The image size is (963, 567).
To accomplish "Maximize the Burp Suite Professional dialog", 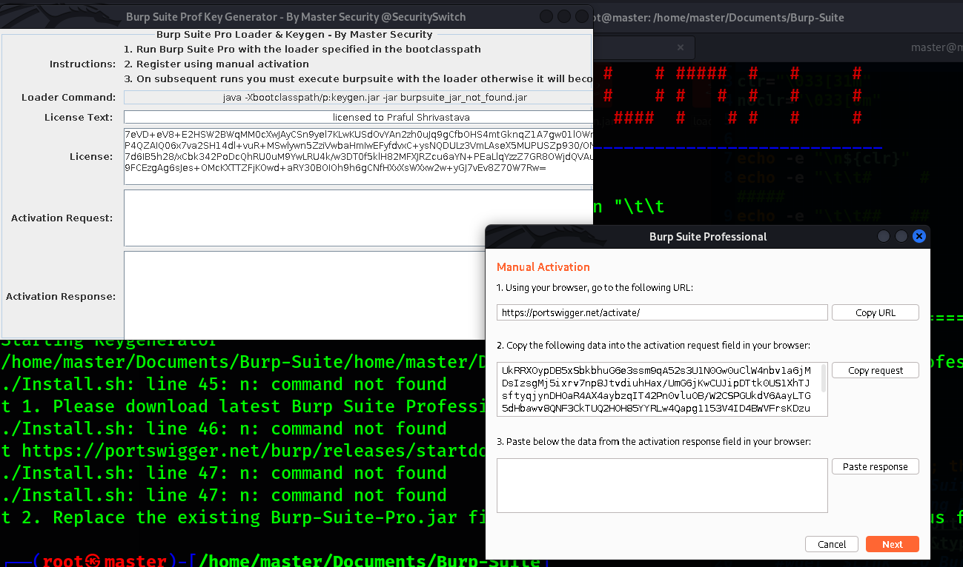I will [901, 236].
